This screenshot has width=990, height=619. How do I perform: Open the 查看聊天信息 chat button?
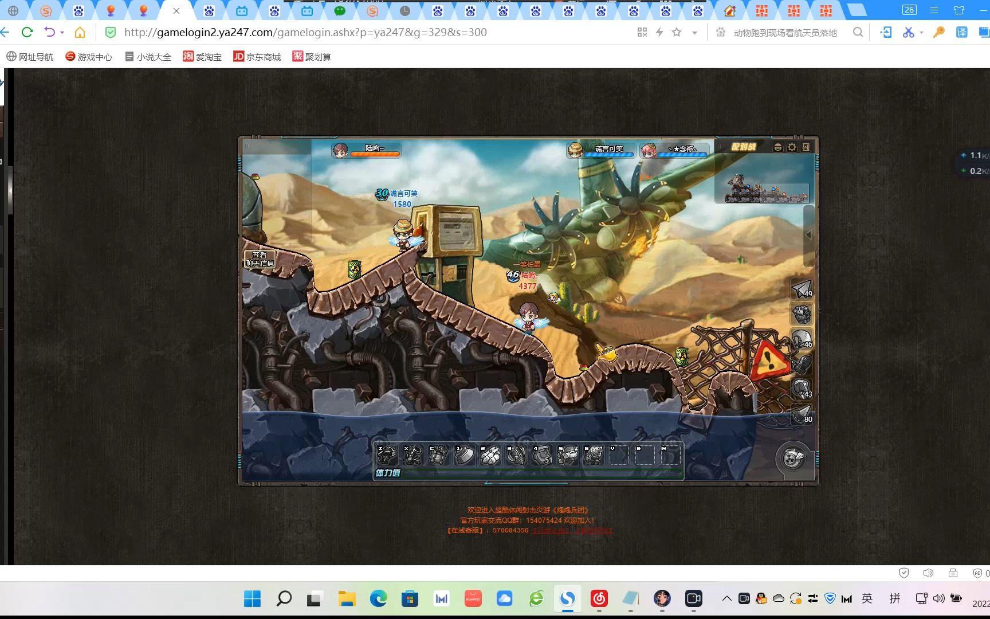coord(260,259)
